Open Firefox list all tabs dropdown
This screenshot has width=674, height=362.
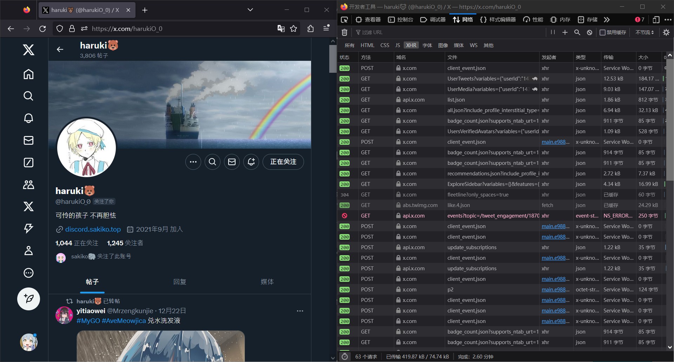(x=250, y=10)
